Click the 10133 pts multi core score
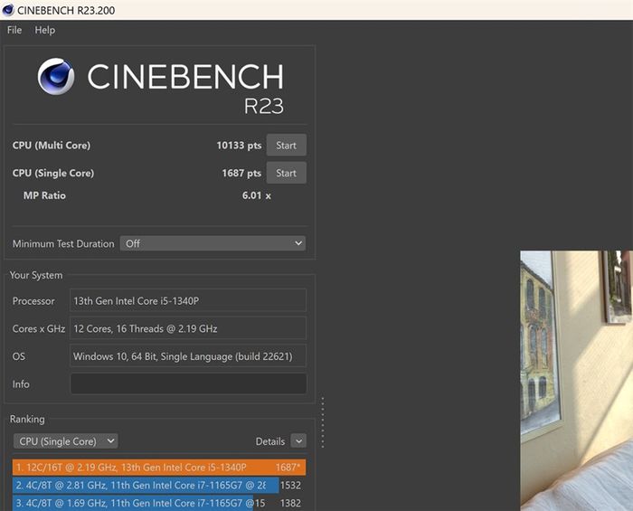Screen dimensions: 633x511 click(x=239, y=146)
